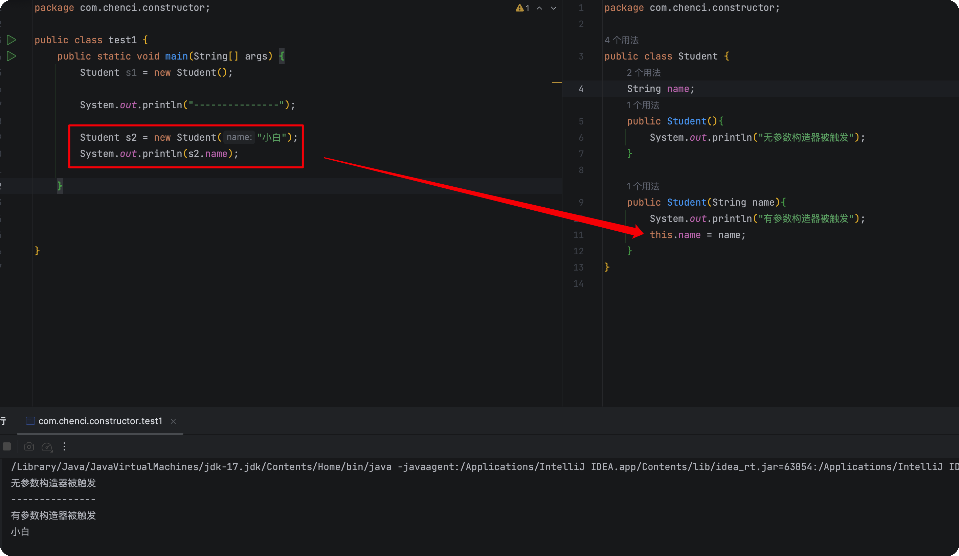This screenshot has height=556, width=959.
Task: Click the '2 个用法' usages hint above name field
Action: (x=644, y=73)
